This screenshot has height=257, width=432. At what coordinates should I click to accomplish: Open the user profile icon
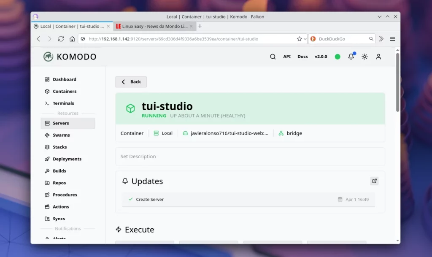click(x=378, y=57)
